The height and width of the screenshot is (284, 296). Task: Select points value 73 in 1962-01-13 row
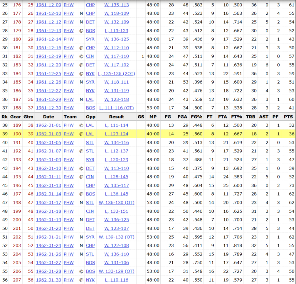tap(291, 185)
